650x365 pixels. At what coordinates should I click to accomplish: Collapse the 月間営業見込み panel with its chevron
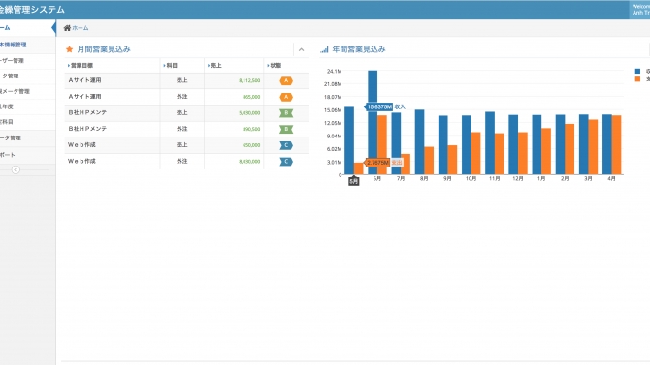pos(302,49)
